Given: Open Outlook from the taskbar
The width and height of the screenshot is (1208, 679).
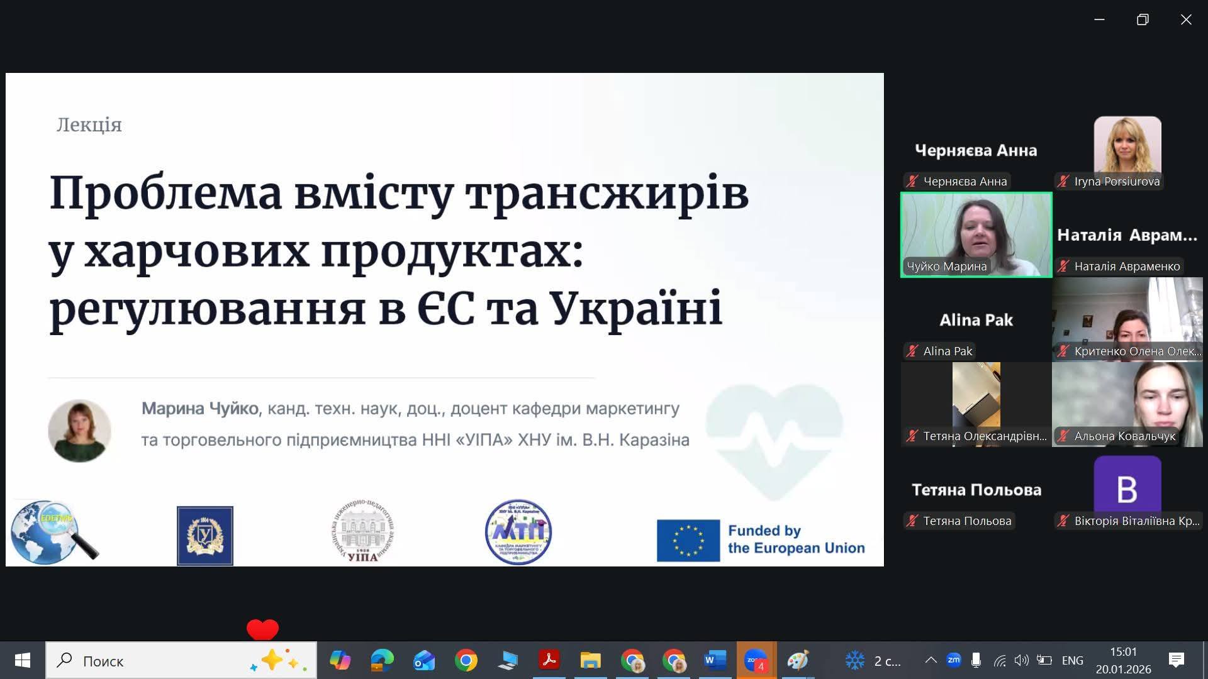Looking at the screenshot, I should tap(423, 661).
